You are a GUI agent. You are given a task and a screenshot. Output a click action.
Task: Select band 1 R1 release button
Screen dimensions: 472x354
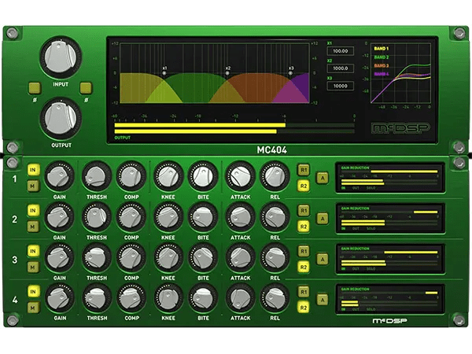click(304, 170)
